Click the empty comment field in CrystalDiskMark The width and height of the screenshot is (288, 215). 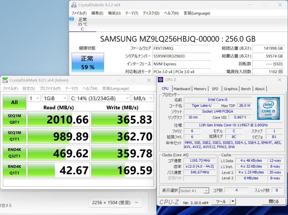click(x=78, y=182)
